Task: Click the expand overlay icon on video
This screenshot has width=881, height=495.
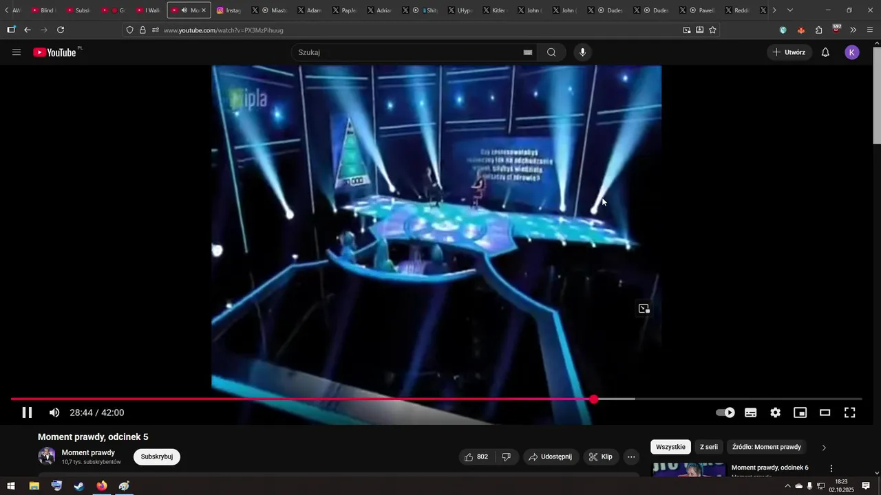Action: (644, 309)
